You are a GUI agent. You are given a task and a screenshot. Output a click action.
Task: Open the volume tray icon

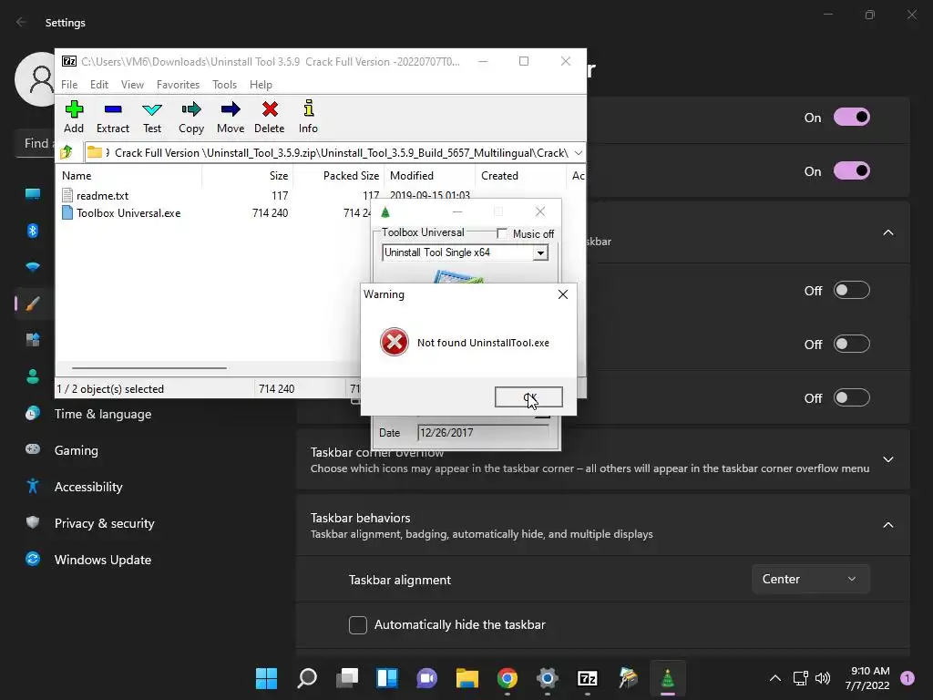pos(823,678)
